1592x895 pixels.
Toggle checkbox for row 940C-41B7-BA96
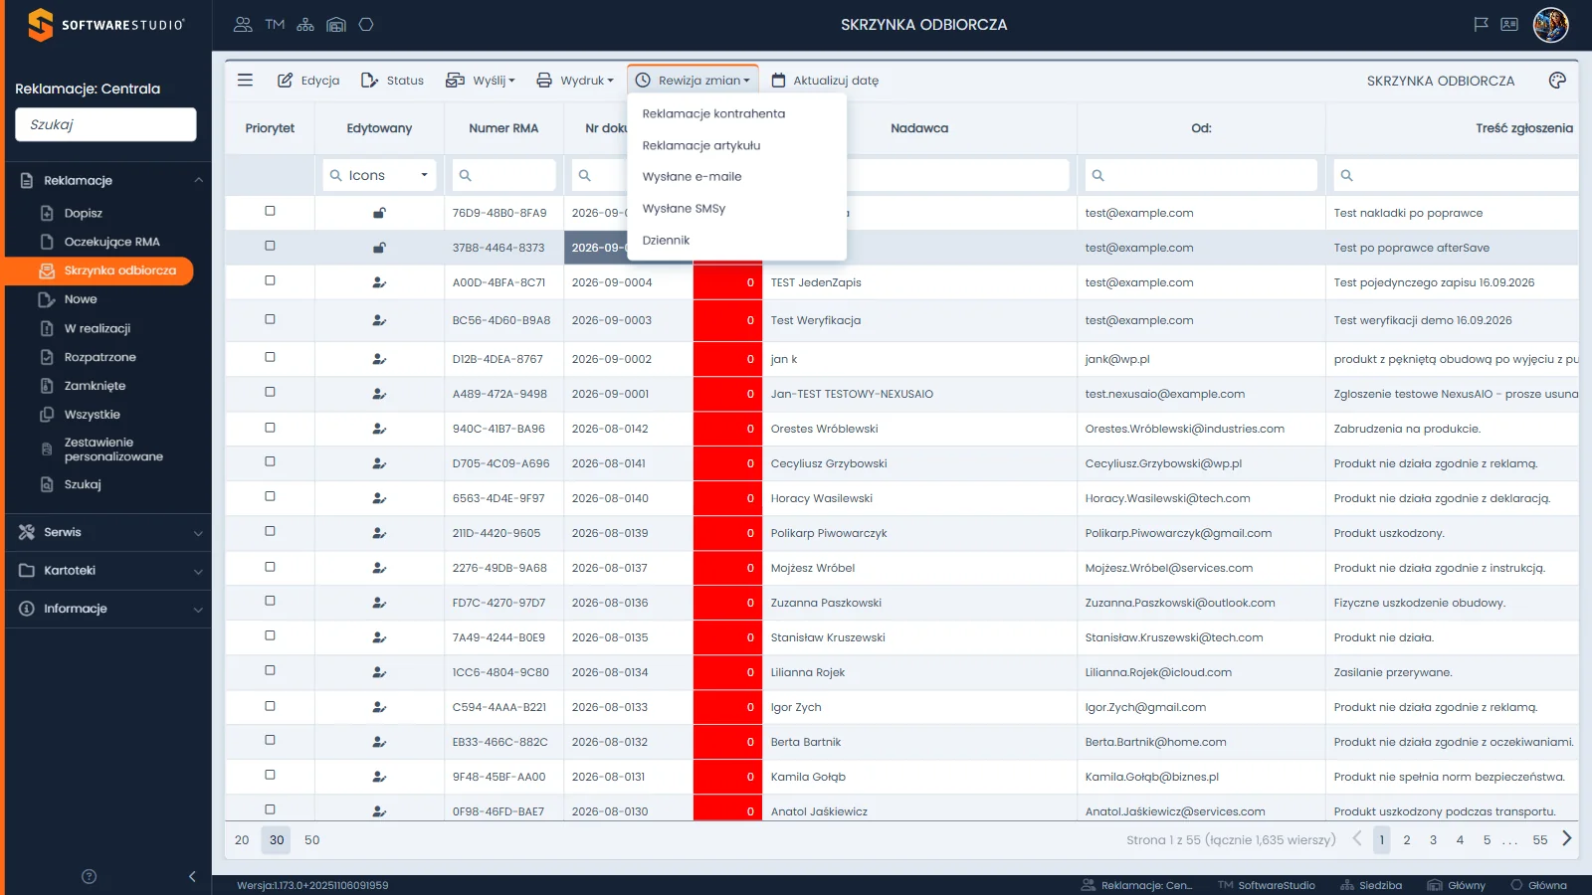pos(270,427)
